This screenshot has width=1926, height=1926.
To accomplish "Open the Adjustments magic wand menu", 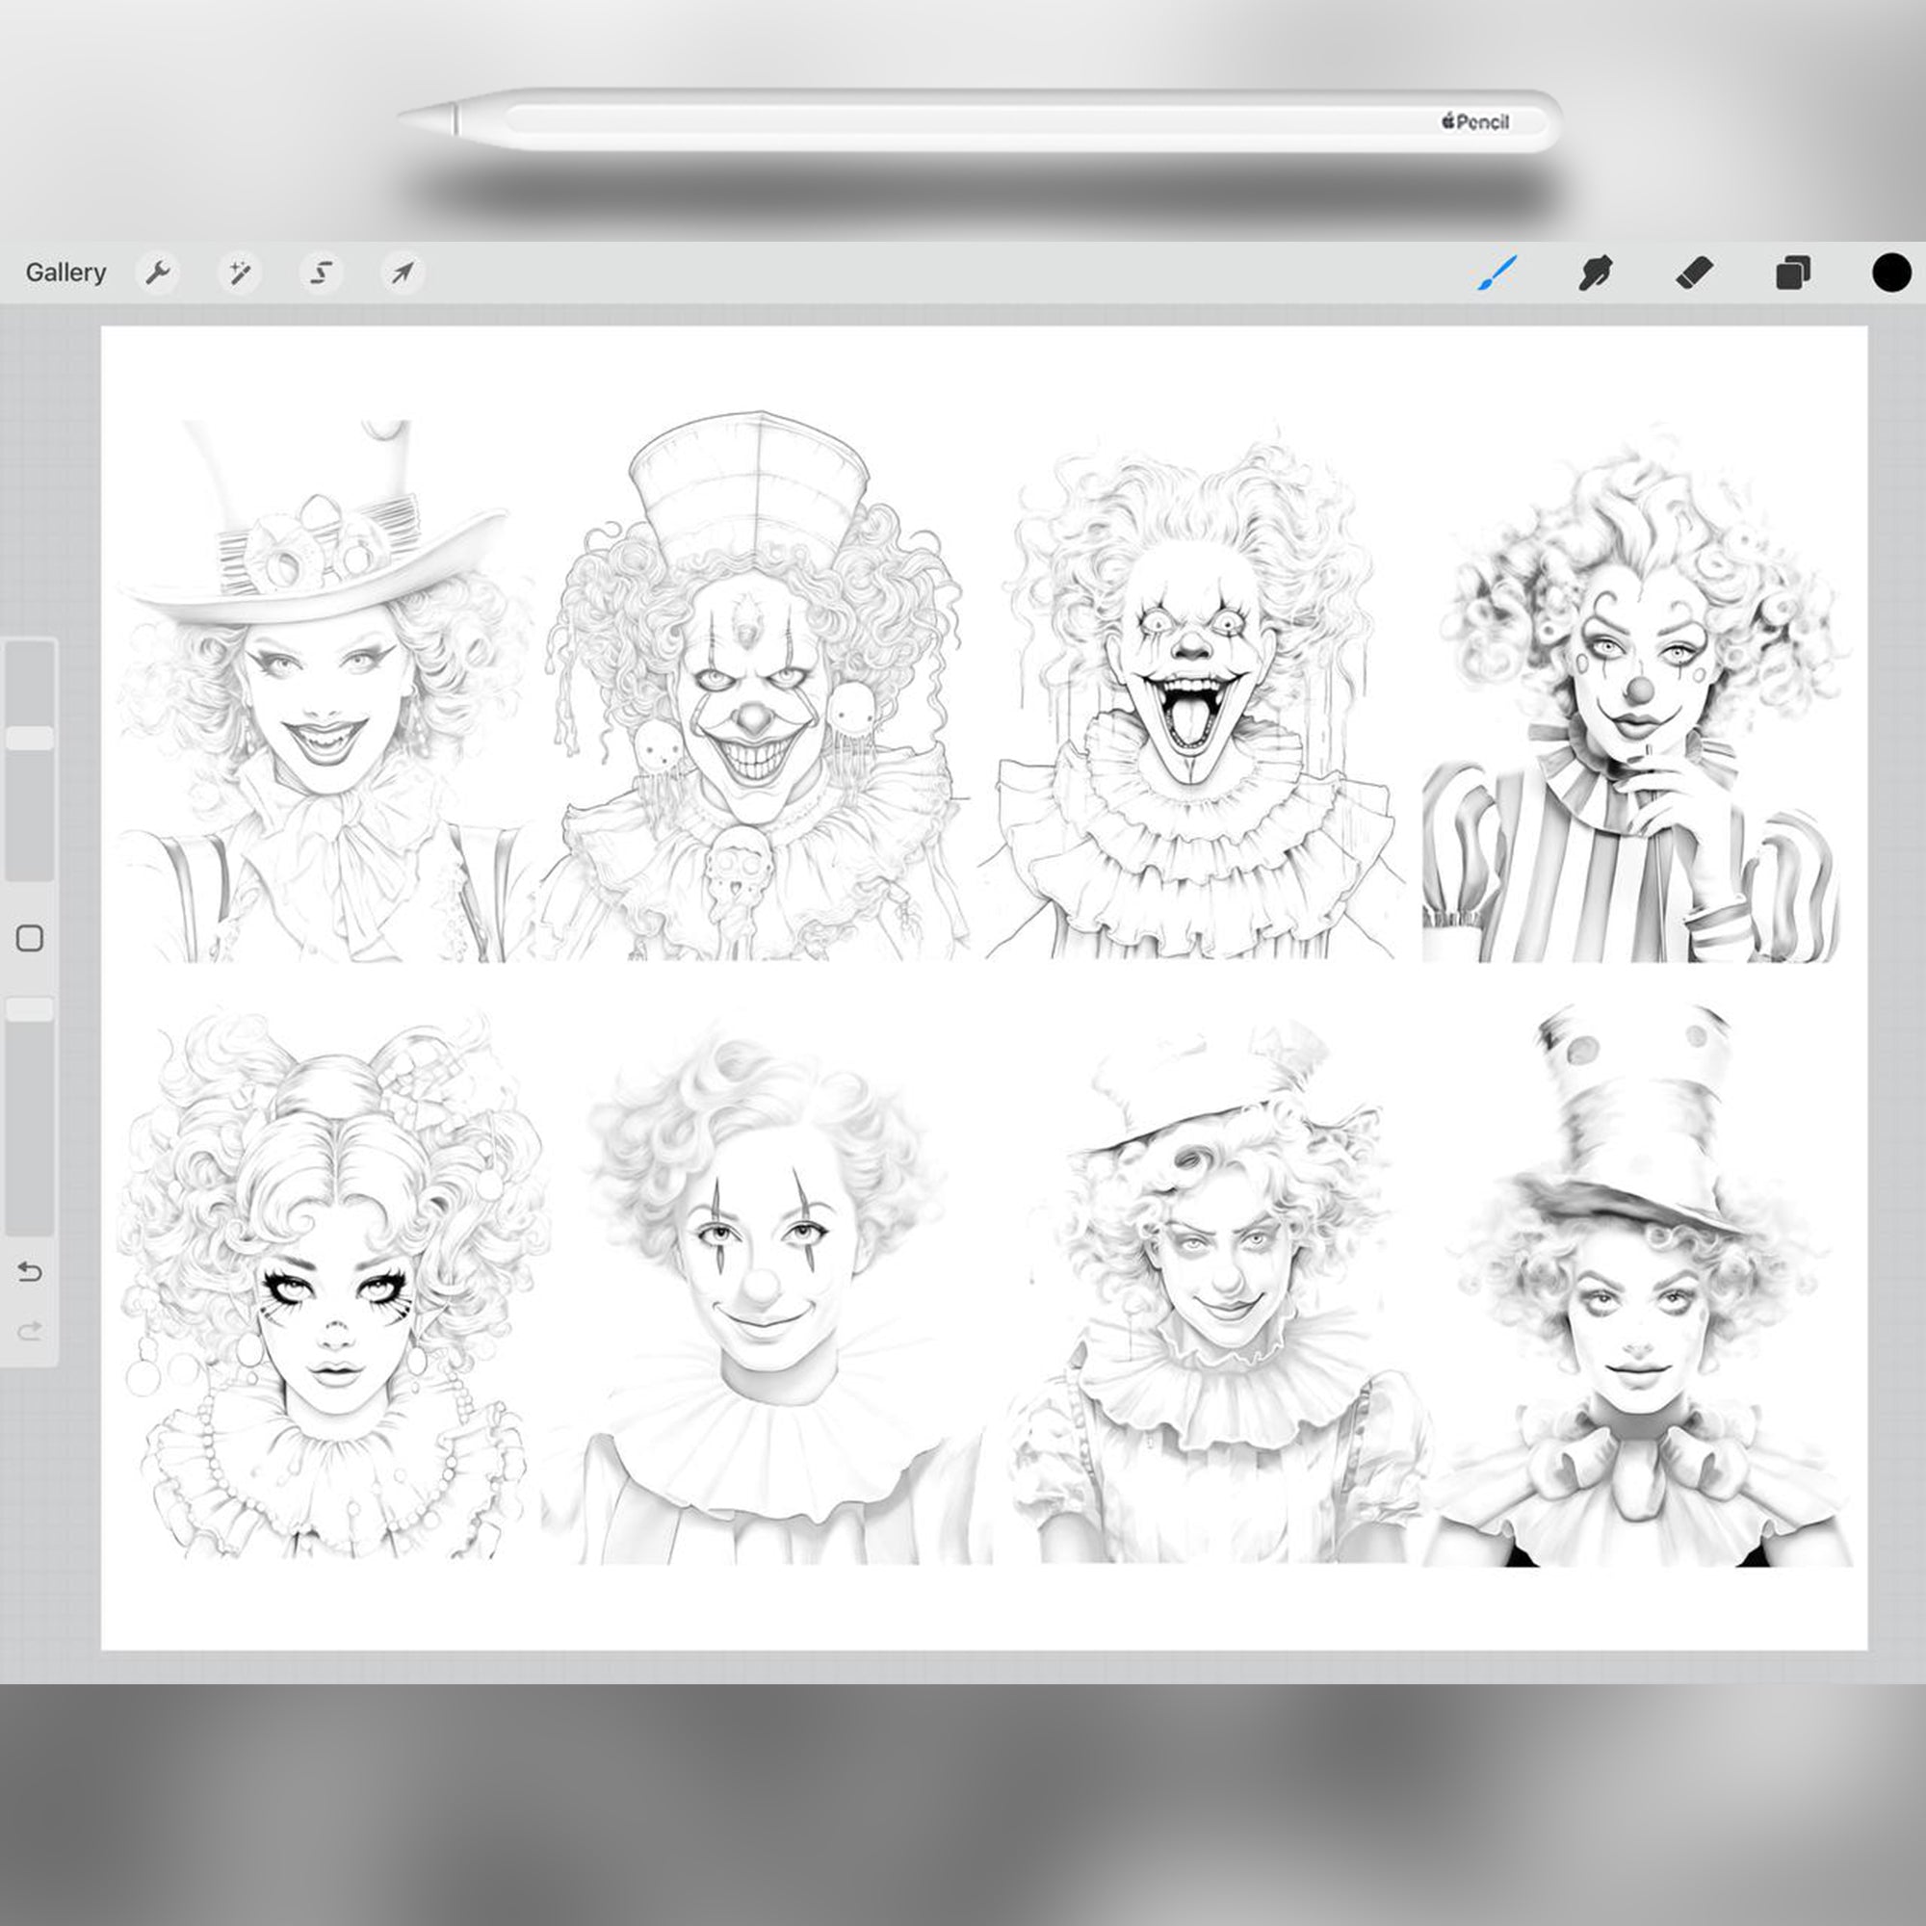I will [x=239, y=272].
